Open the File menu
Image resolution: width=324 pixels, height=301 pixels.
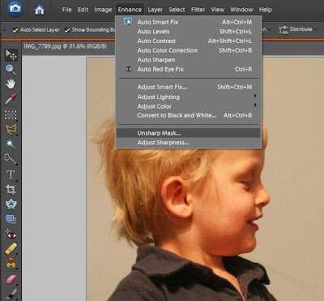[x=66, y=10]
